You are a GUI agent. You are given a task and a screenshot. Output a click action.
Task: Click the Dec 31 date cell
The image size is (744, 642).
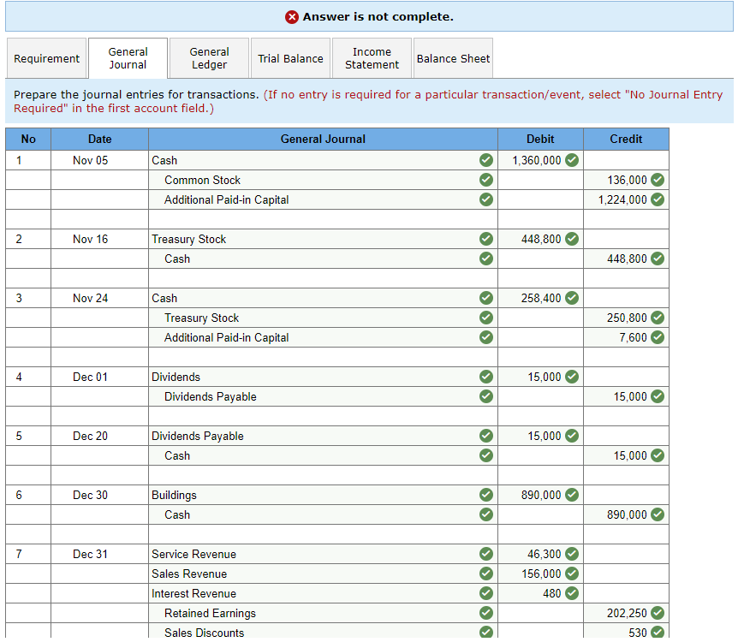(x=99, y=554)
